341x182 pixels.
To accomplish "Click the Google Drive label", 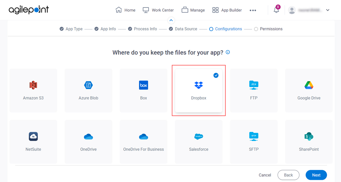I will (309, 98).
